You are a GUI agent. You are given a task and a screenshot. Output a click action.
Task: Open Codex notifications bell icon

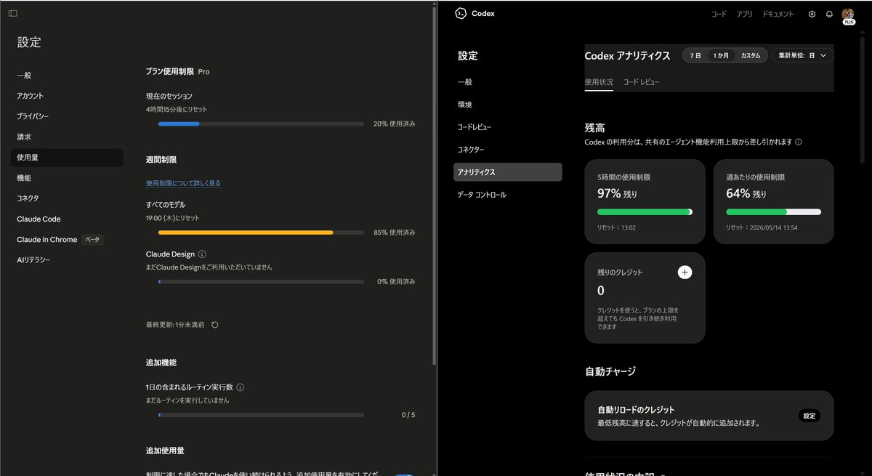click(x=829, y=14)
